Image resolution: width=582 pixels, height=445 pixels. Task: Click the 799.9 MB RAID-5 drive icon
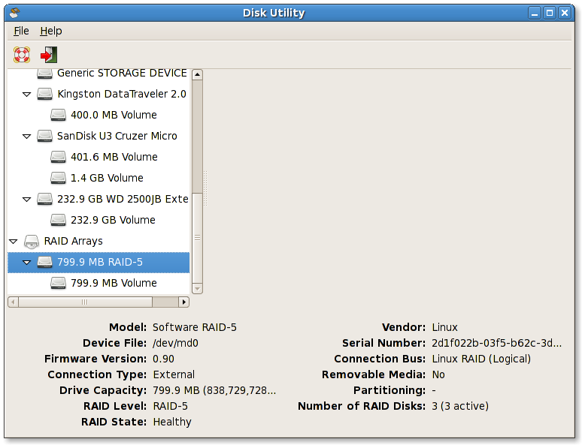click(x=44, y=263)
